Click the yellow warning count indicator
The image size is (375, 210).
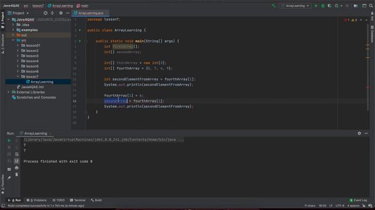pos(354,20)
